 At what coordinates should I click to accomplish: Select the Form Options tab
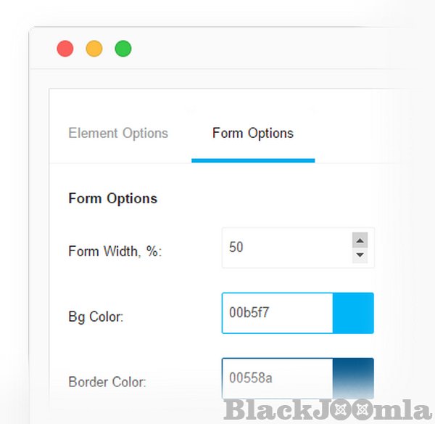[253, 134]
